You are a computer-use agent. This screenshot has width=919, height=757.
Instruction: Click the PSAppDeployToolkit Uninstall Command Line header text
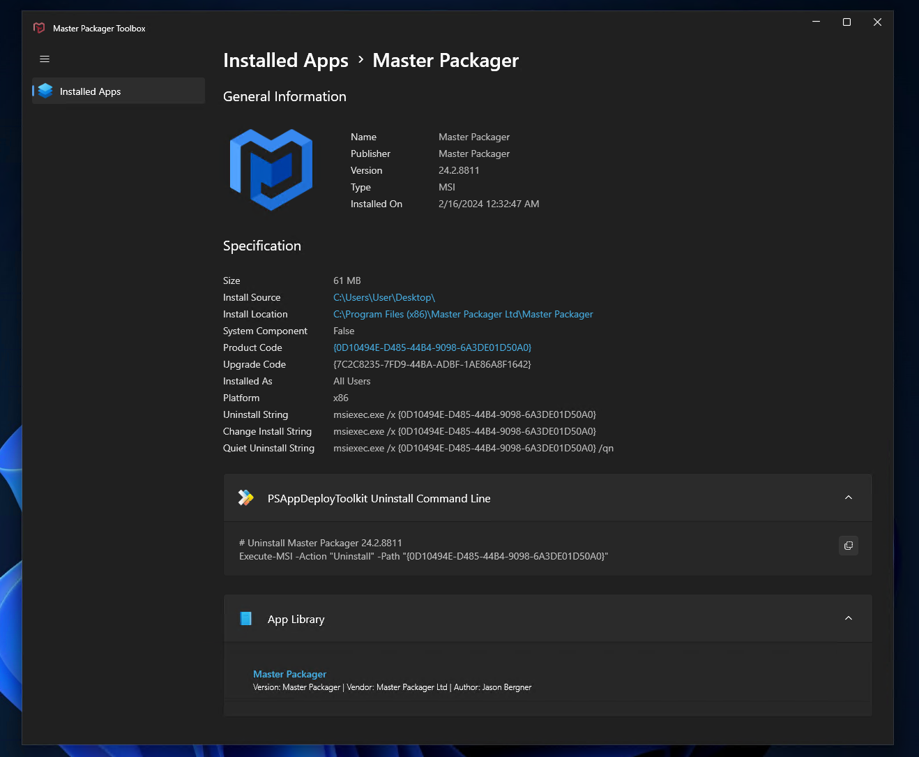click(379, 498)
